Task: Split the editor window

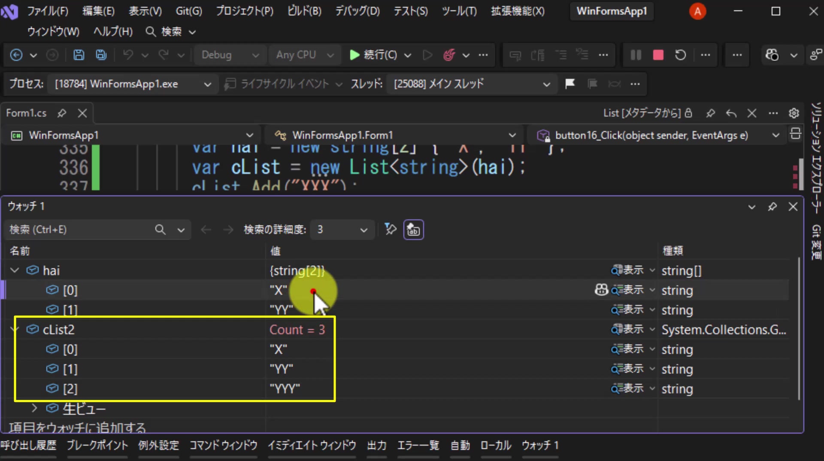Action: coord(795,134)
